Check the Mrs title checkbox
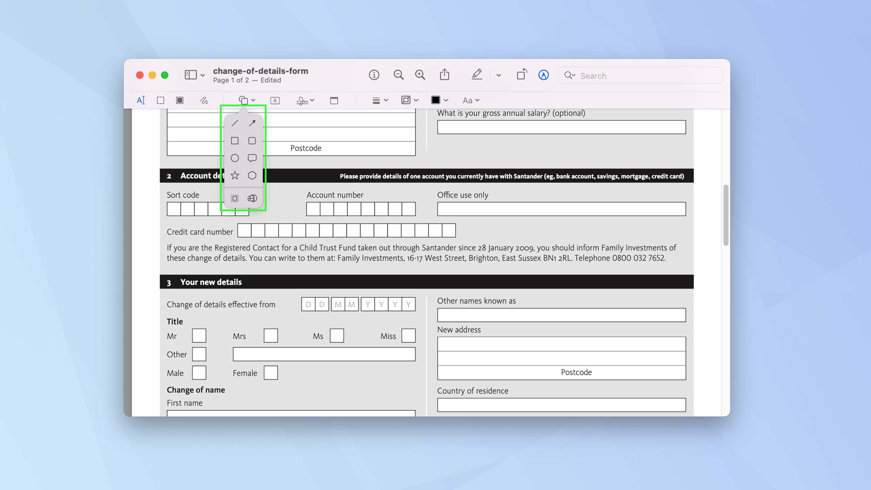 270,335
